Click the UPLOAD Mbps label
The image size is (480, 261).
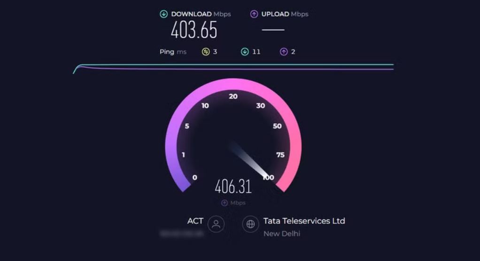point(285,14)
